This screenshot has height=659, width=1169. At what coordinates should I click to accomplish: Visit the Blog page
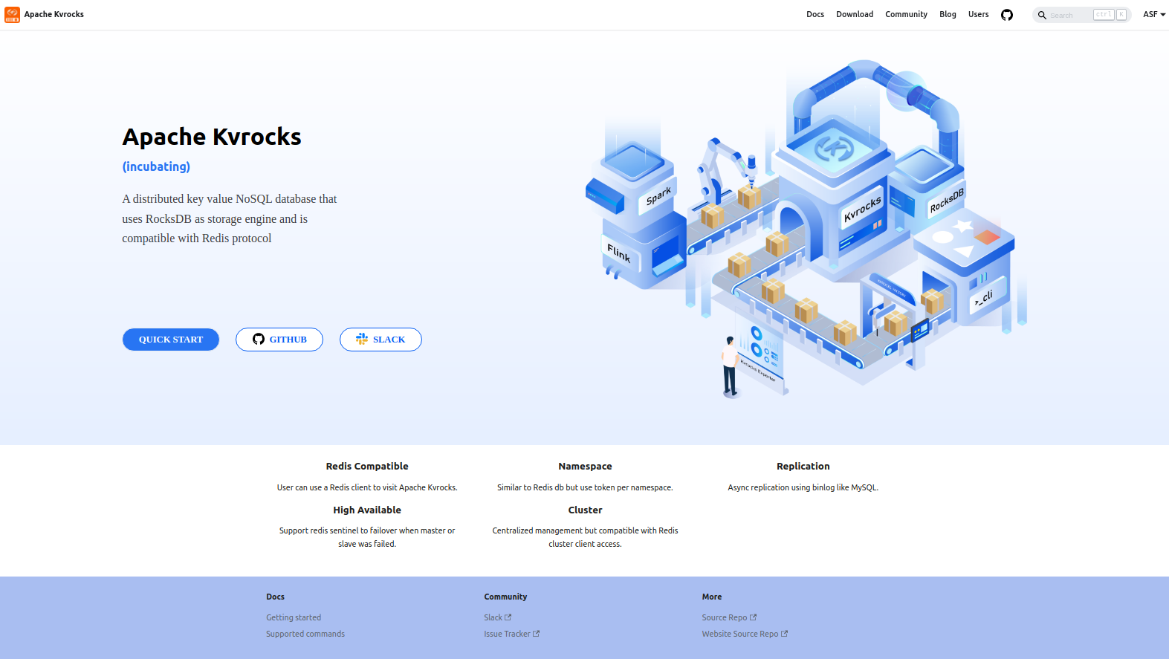click(x=948, y=15)
